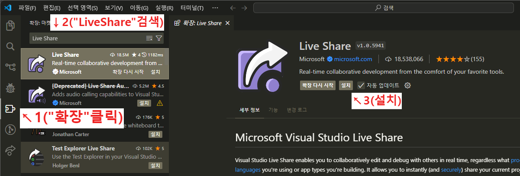Install the deprecated Live Share Audio extension
520x176 pixels.
point(144,103)
